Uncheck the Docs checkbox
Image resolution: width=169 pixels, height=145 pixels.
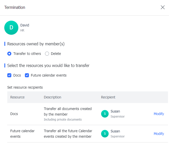(9, 75)
